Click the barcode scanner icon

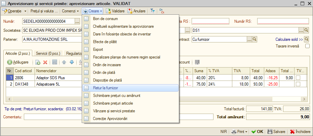coord(197,62)
